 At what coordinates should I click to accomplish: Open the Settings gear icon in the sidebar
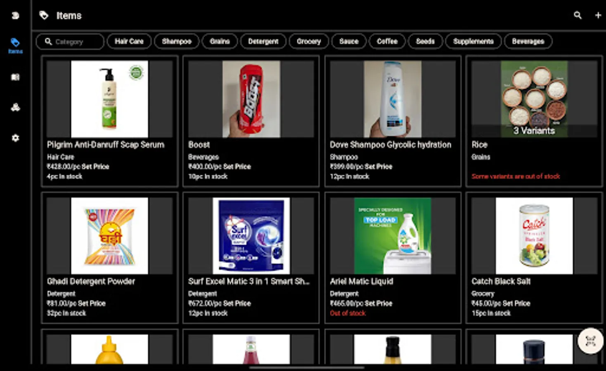(x=15, y=138)
